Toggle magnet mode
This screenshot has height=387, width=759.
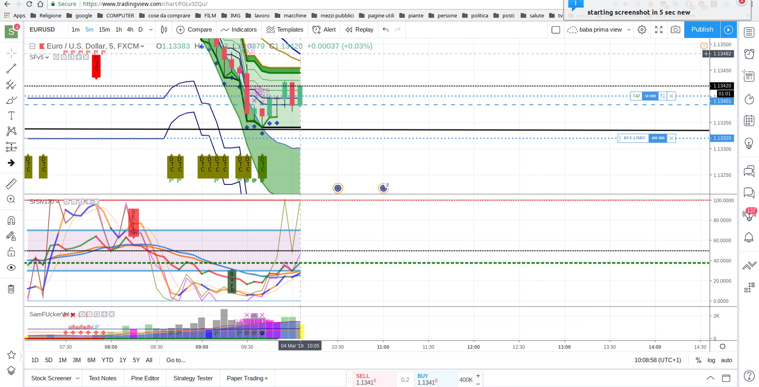tap(11, 220)
